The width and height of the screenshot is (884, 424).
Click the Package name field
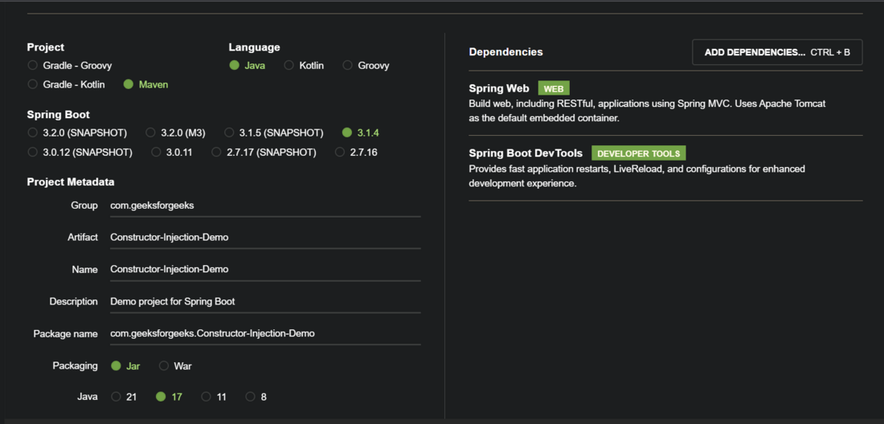click(x=265, y=334)
